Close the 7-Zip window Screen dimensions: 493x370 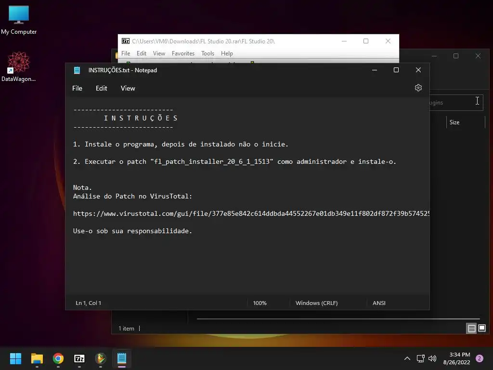point(388,41)
